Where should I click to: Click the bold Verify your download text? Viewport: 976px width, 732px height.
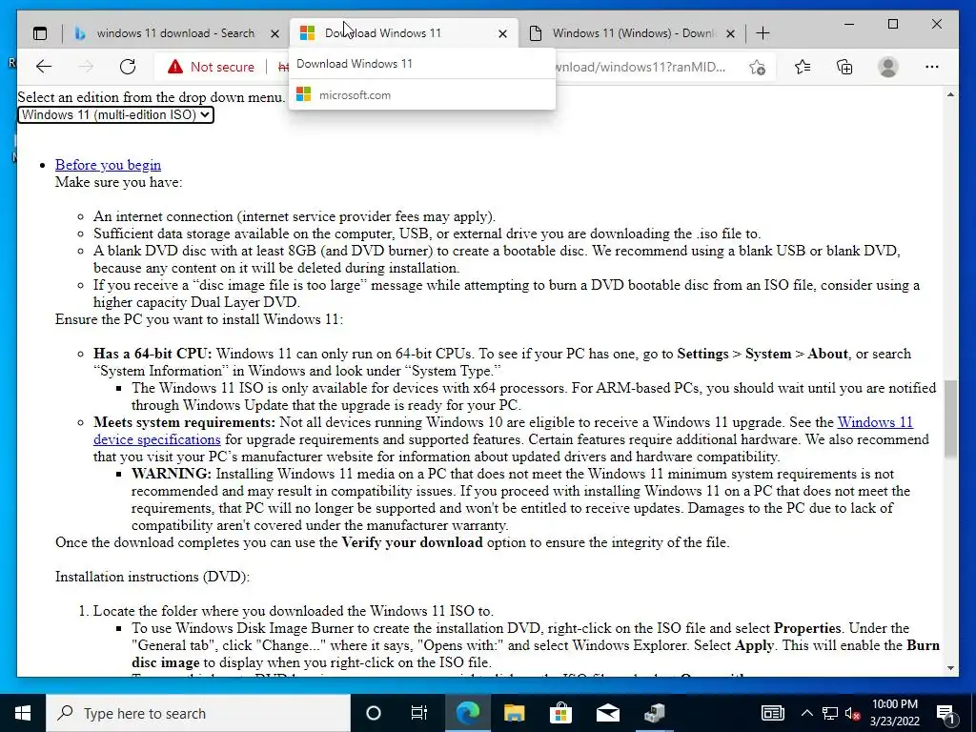(412, 542)
